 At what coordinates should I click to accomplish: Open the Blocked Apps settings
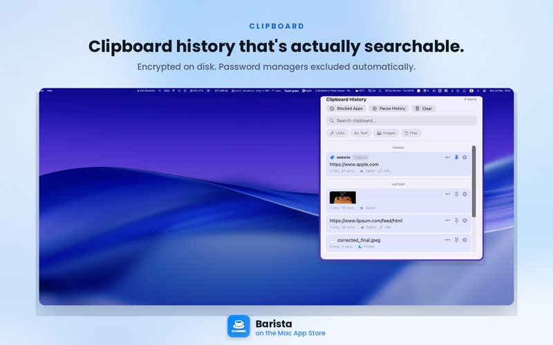point(346,108)
